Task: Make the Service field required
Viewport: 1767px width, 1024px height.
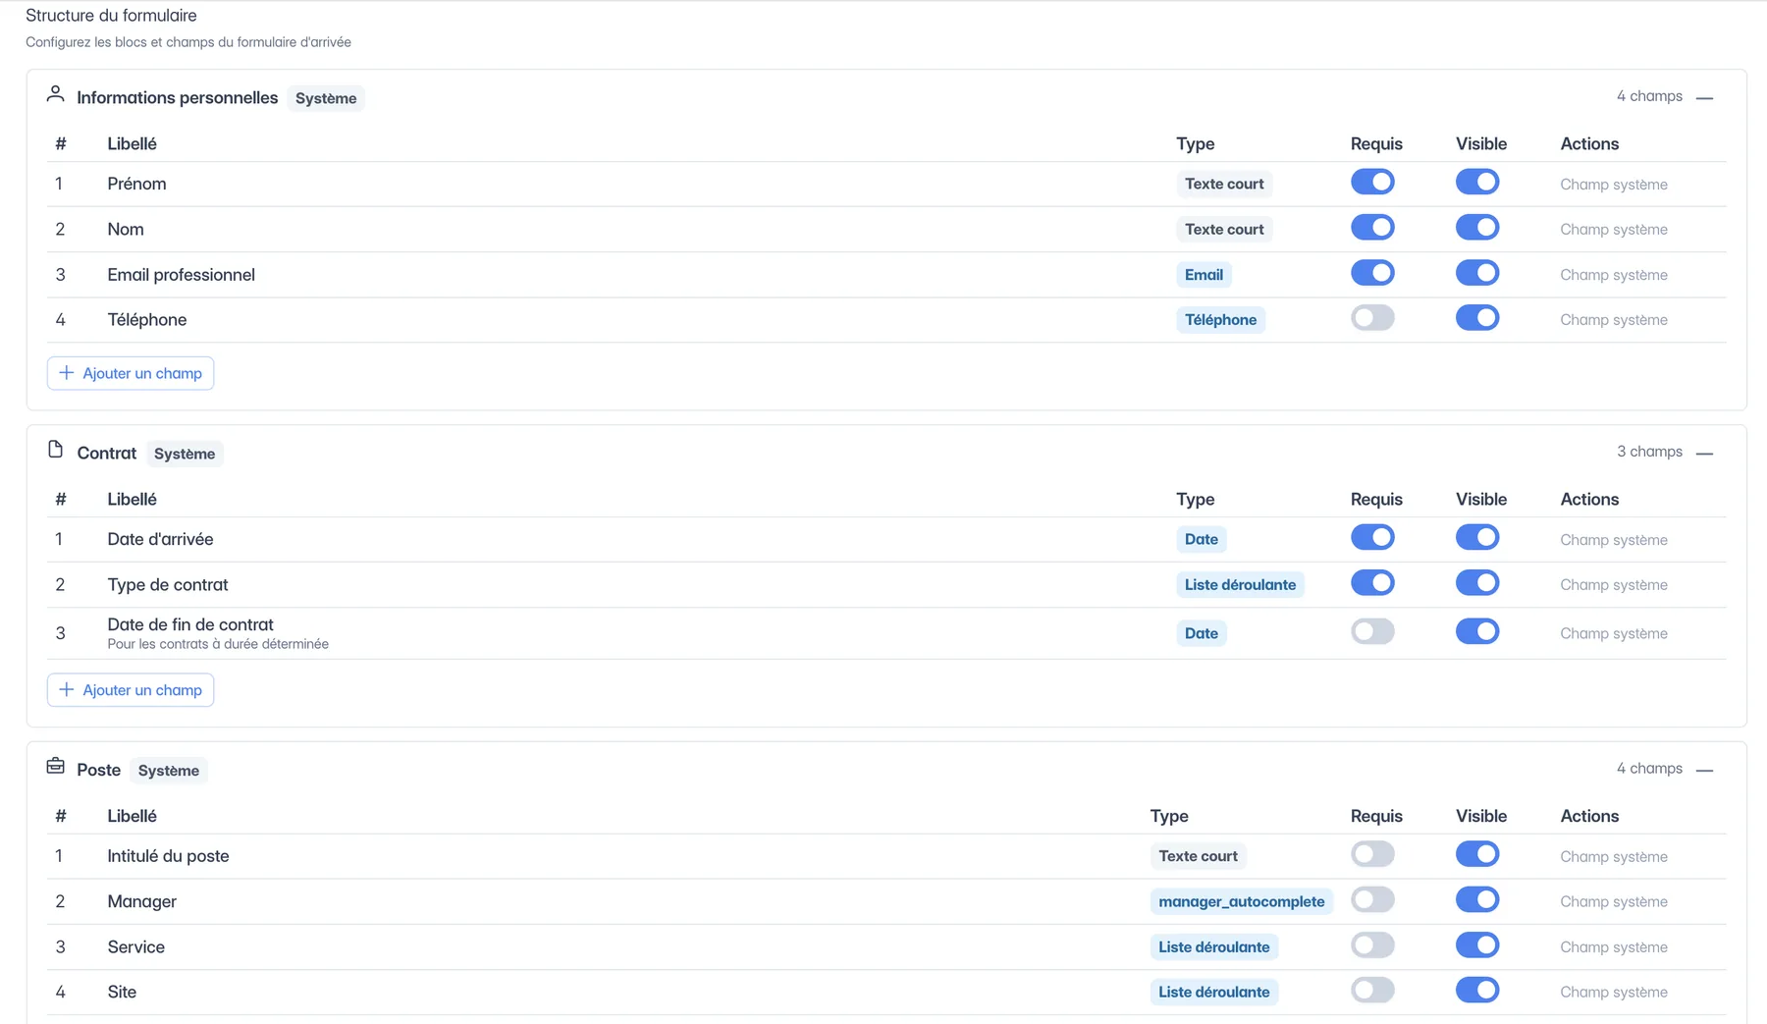Action: point(1372,945)
